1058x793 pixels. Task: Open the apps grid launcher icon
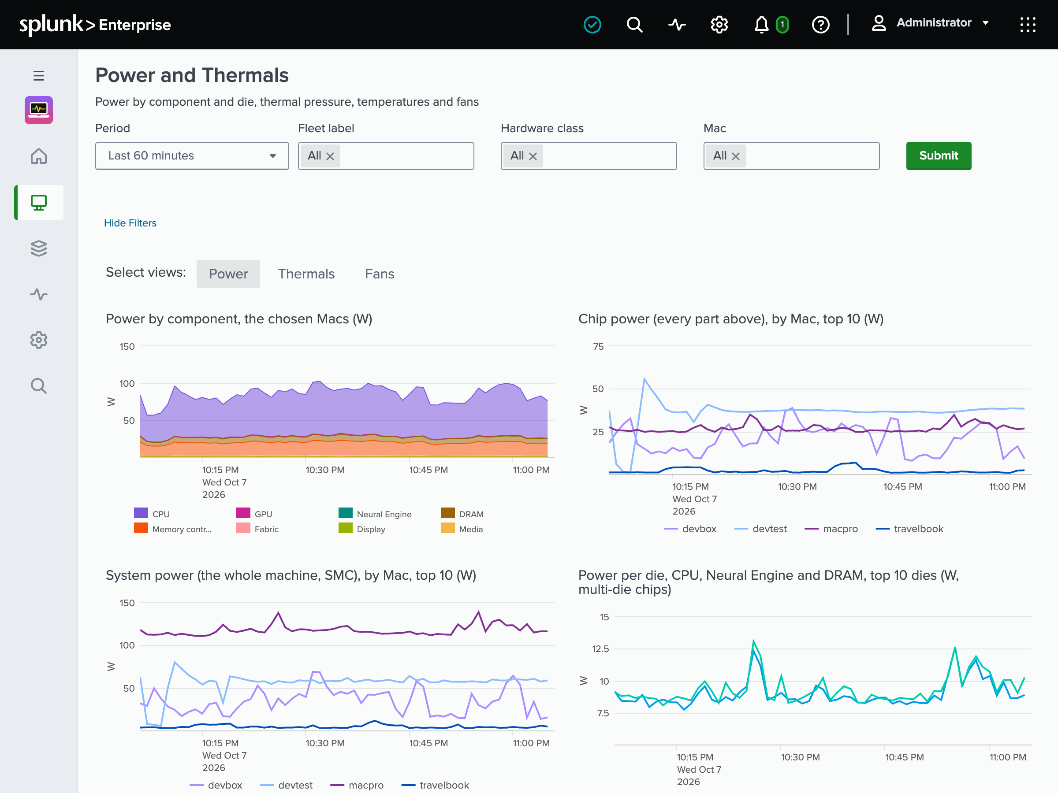click(1028, 24)
